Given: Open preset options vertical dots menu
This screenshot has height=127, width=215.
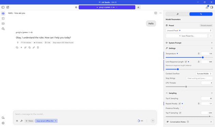Looking at the screenshot, I should click(x=211, y=36).
